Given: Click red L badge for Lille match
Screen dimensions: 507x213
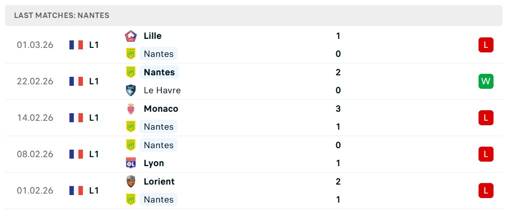Looking at the screenshot, I should [486, 45].
